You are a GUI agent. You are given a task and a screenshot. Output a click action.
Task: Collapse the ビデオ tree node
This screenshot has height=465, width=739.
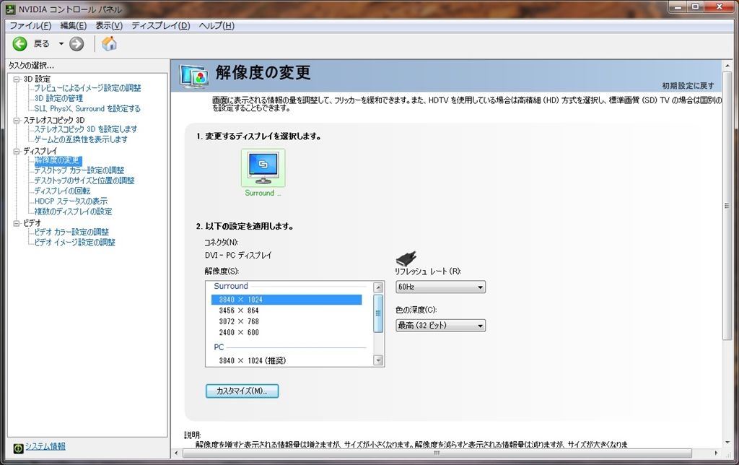pyautogui.click(x=17, y=223)
